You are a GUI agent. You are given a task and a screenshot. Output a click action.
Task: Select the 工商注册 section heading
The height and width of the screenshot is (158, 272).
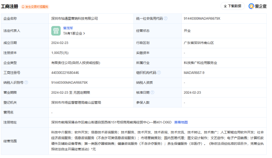click(x=9, y=6)
